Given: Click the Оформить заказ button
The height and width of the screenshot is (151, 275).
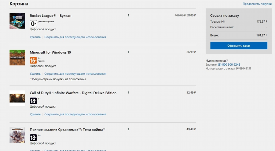Looking at the screenshot, I should (x=239, y=46).
